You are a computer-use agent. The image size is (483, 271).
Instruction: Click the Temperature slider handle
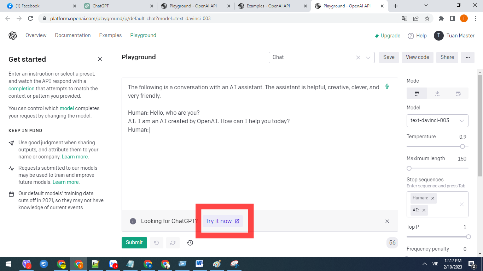(462, 146)
